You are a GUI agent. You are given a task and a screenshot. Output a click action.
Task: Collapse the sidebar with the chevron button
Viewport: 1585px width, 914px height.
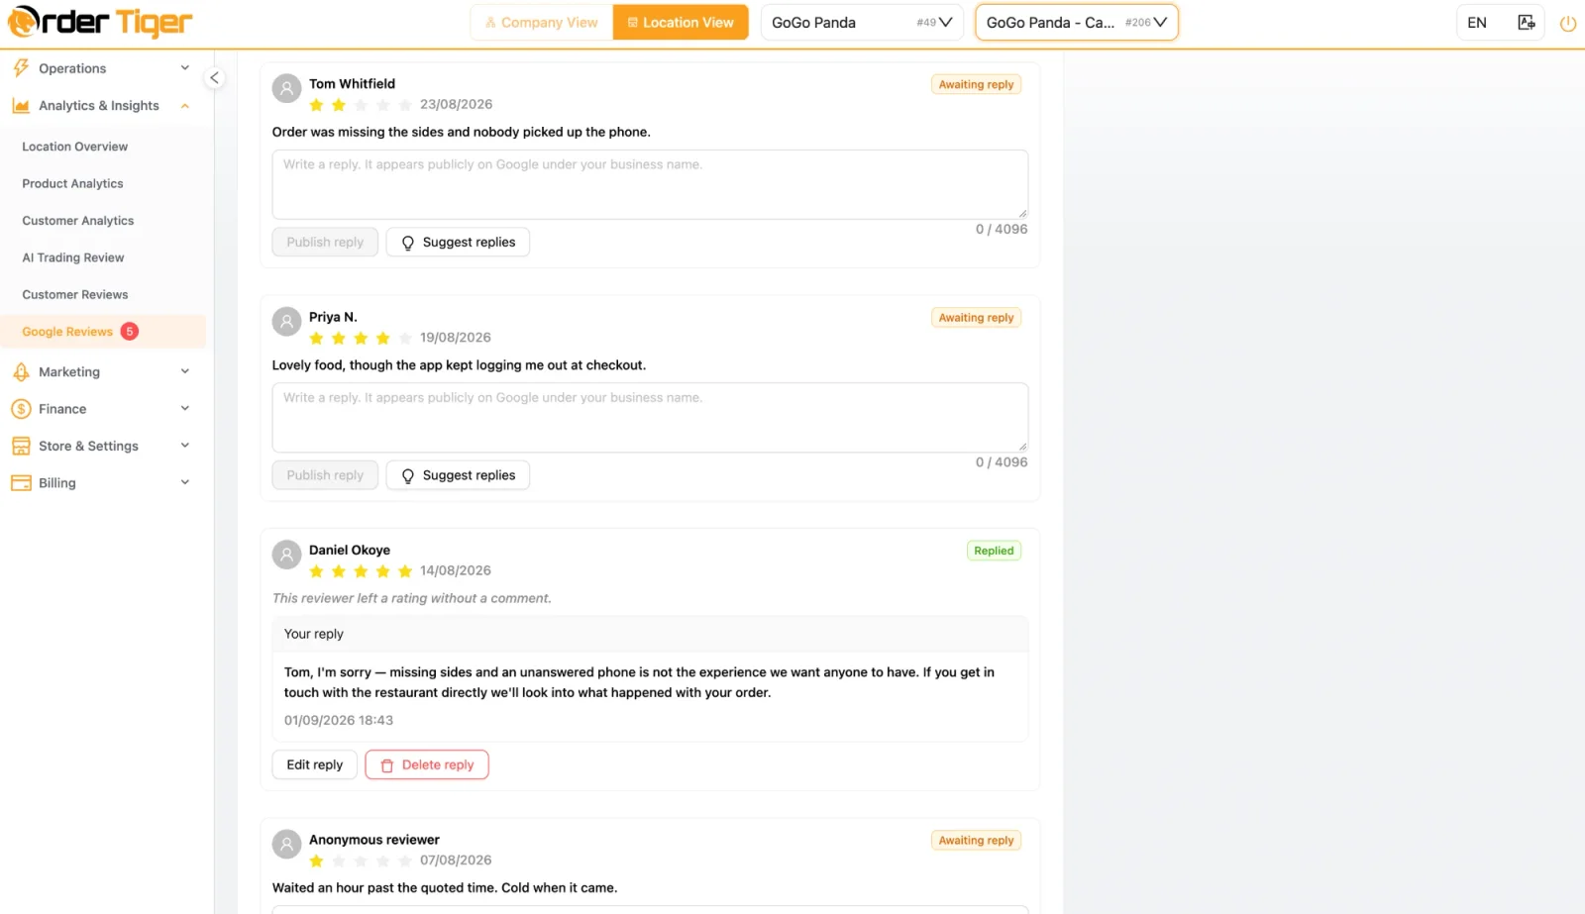click(214, 78)
